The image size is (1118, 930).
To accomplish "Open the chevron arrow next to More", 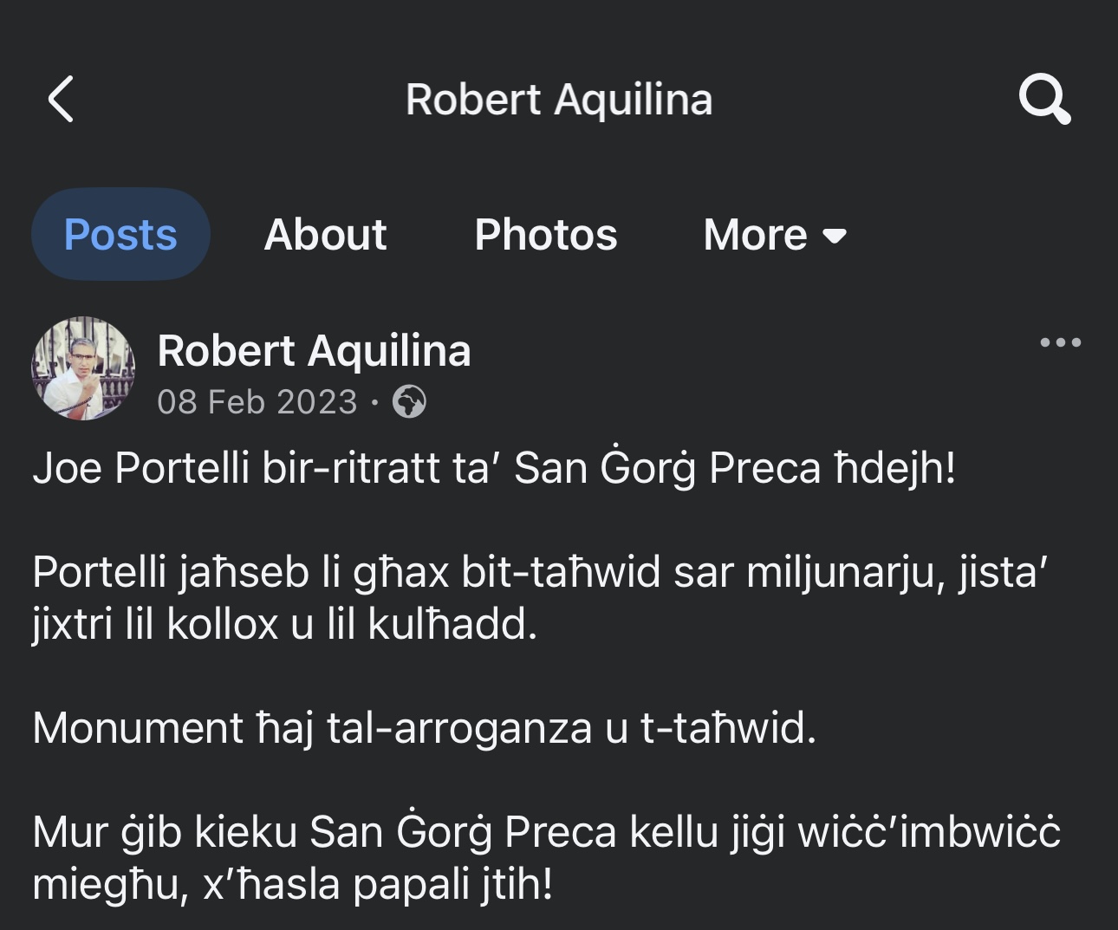I will (x=834, y=236).
